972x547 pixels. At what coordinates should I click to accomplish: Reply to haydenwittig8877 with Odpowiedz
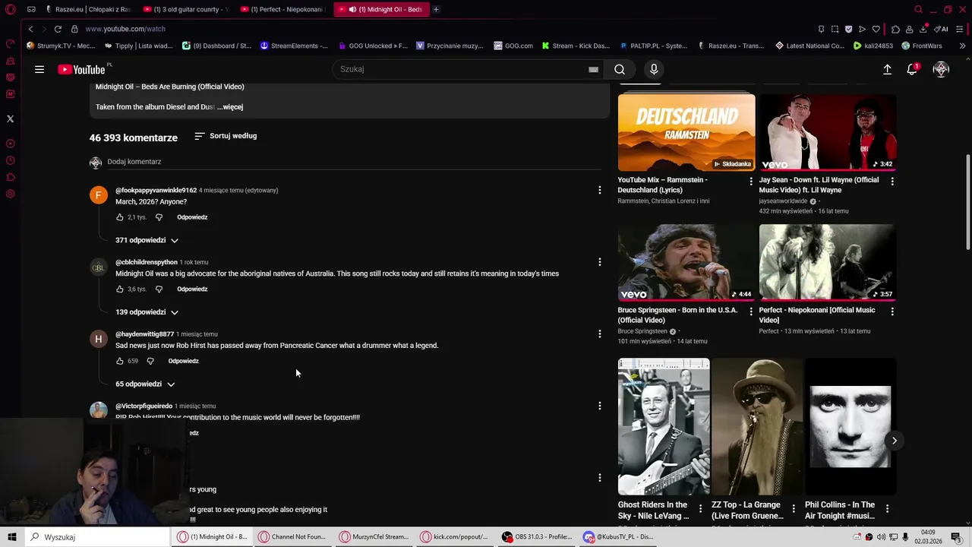pyautogui.click(x=183, y=361)
